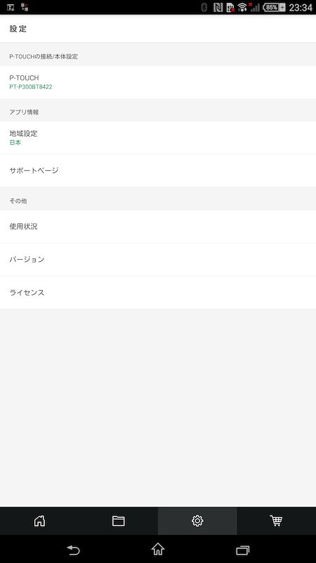The image size is (316, 563).
Task: Tap the Android home button
Action: point(157,549)
